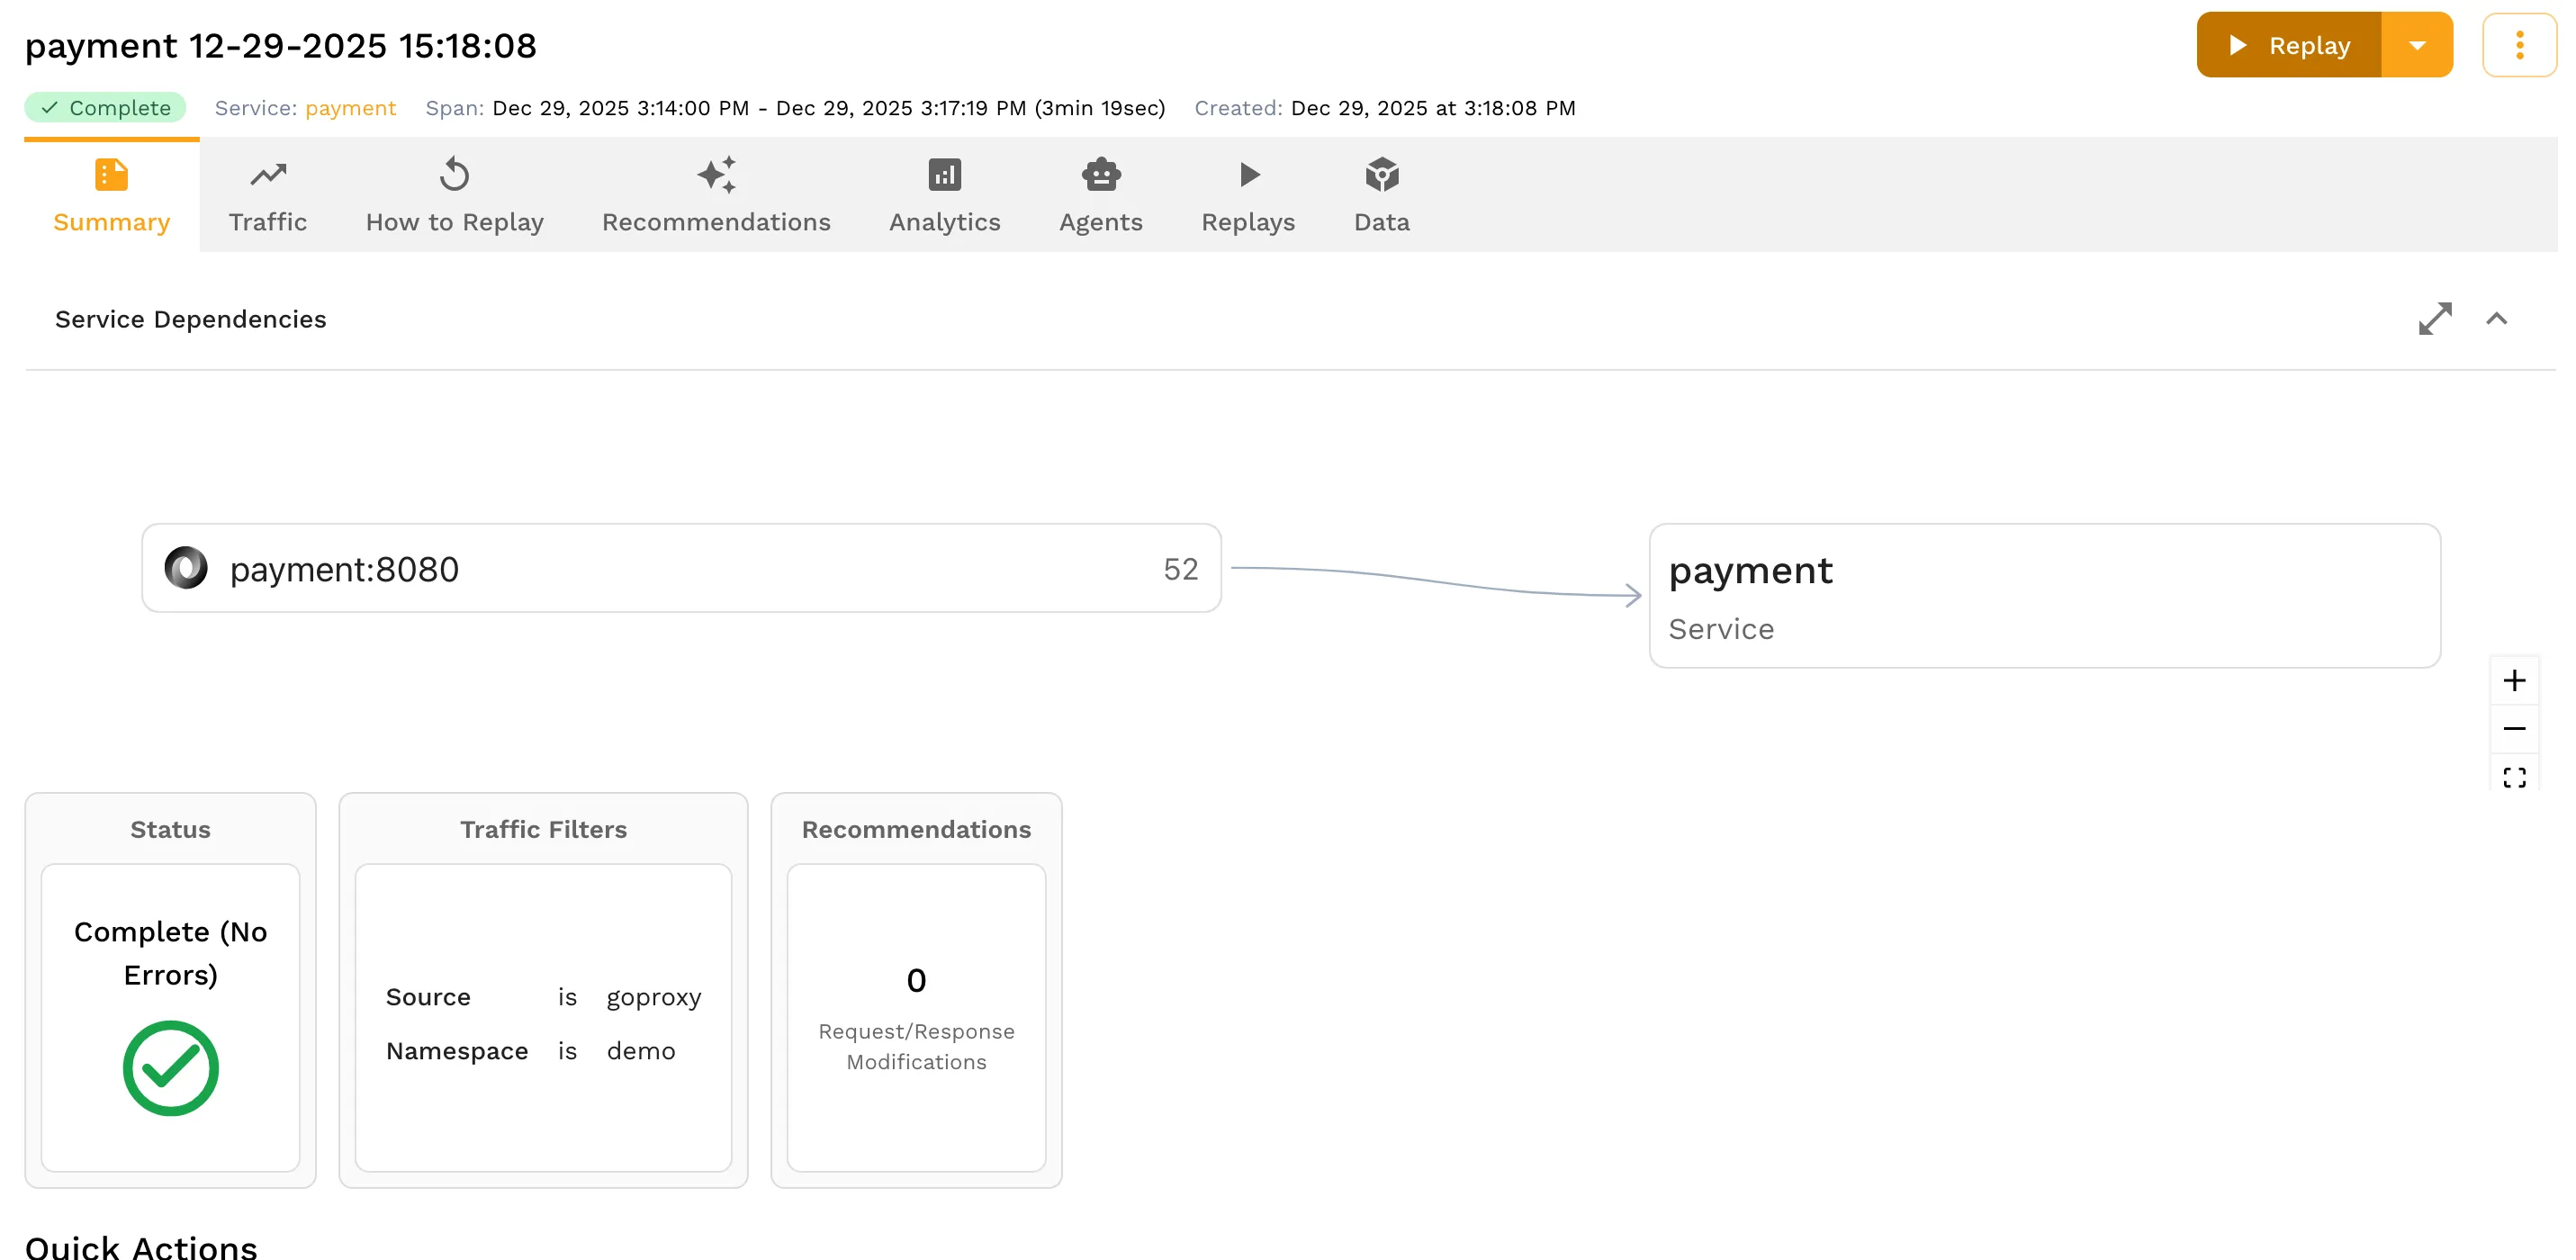The width and height of the screenshot is (2576, 1260).
Task: Open the payment service link
Action: 350,108
